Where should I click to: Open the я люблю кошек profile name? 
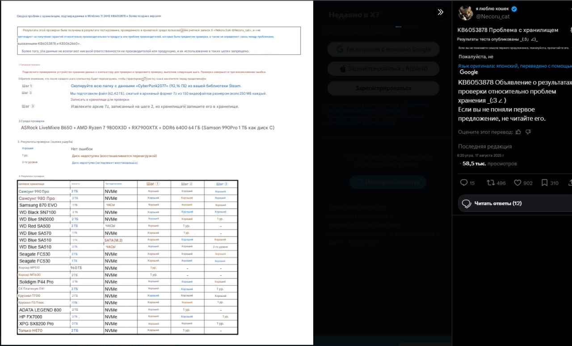[x=492, y=9]
